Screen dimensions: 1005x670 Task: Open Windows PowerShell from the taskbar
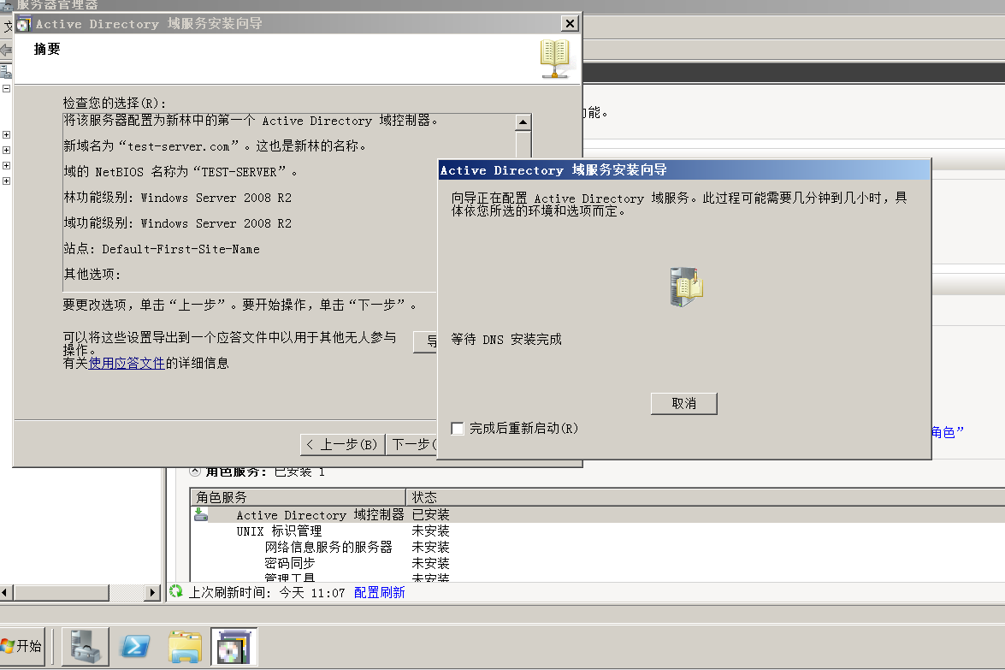tap(136, 646)
